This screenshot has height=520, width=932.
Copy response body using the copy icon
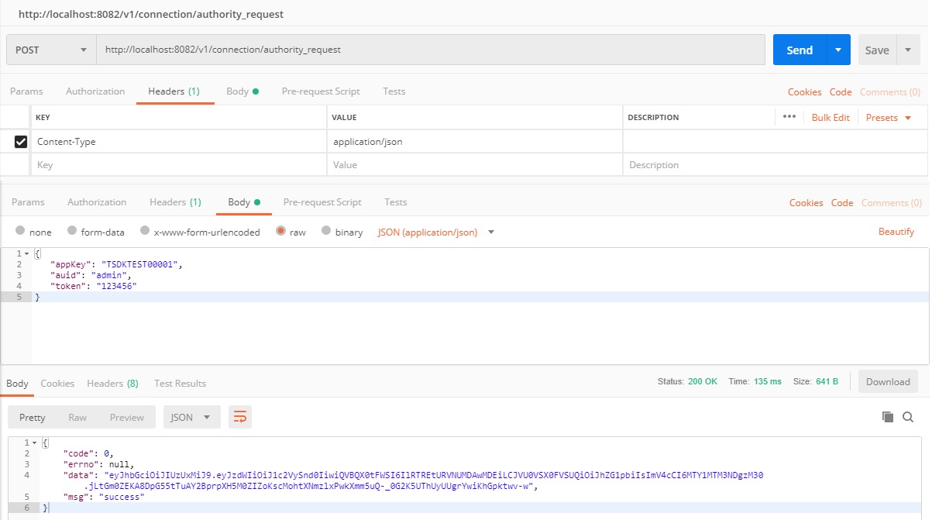888,417
